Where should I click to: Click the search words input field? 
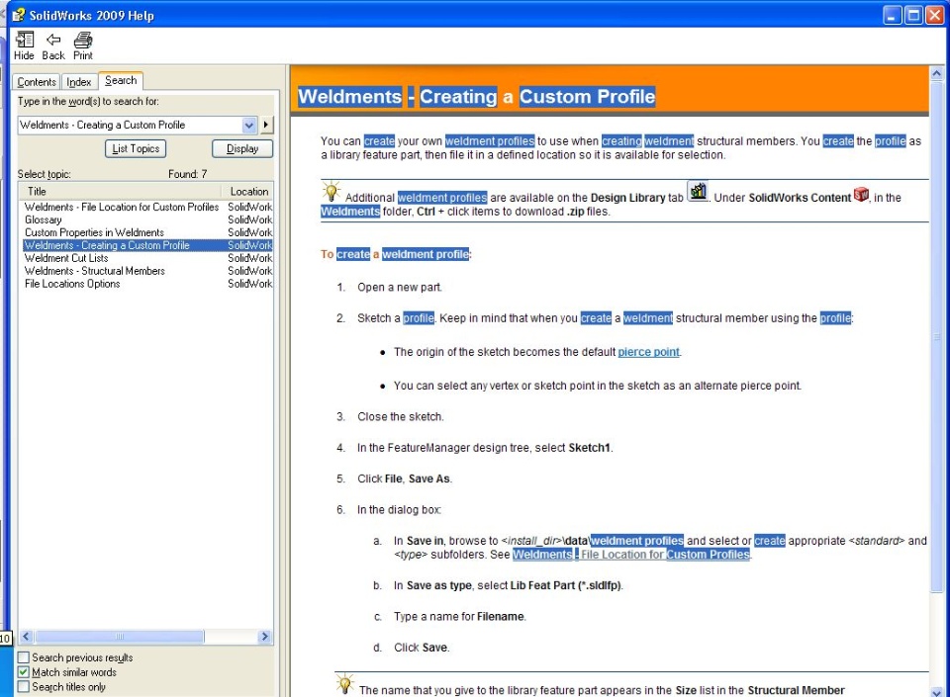tap(131, 125)
